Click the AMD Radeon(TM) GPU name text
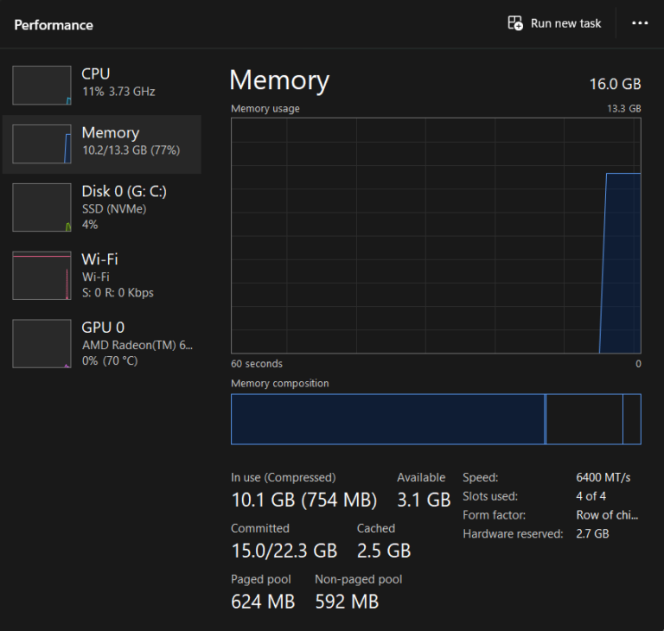The height and width of the screenshot is (631, 664). pos(137,345)
